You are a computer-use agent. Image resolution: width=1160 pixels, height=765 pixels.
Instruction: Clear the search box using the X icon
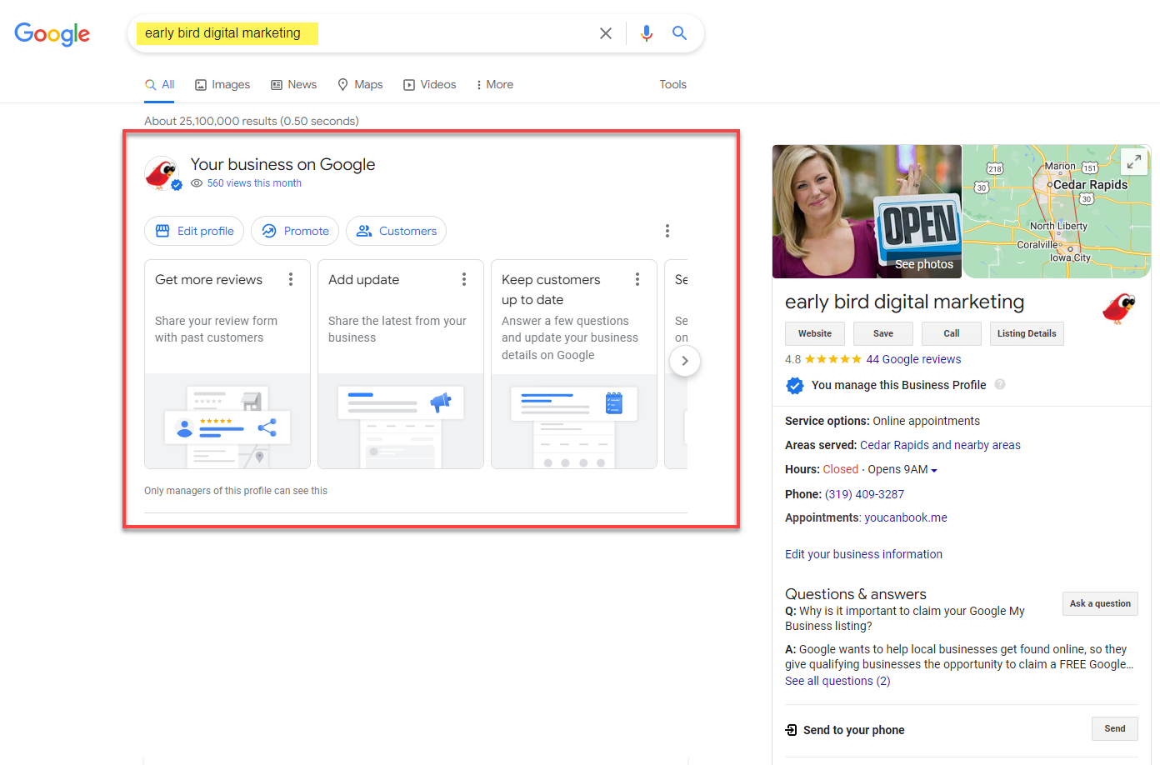606,33
